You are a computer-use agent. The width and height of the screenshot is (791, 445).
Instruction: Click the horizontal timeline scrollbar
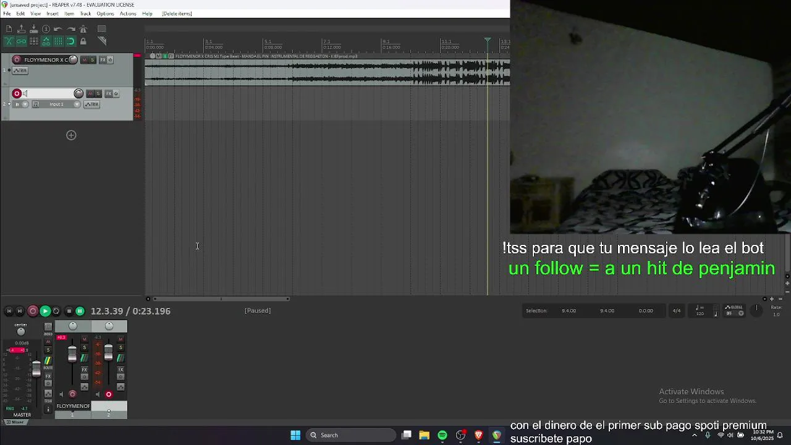click(221, 299)
